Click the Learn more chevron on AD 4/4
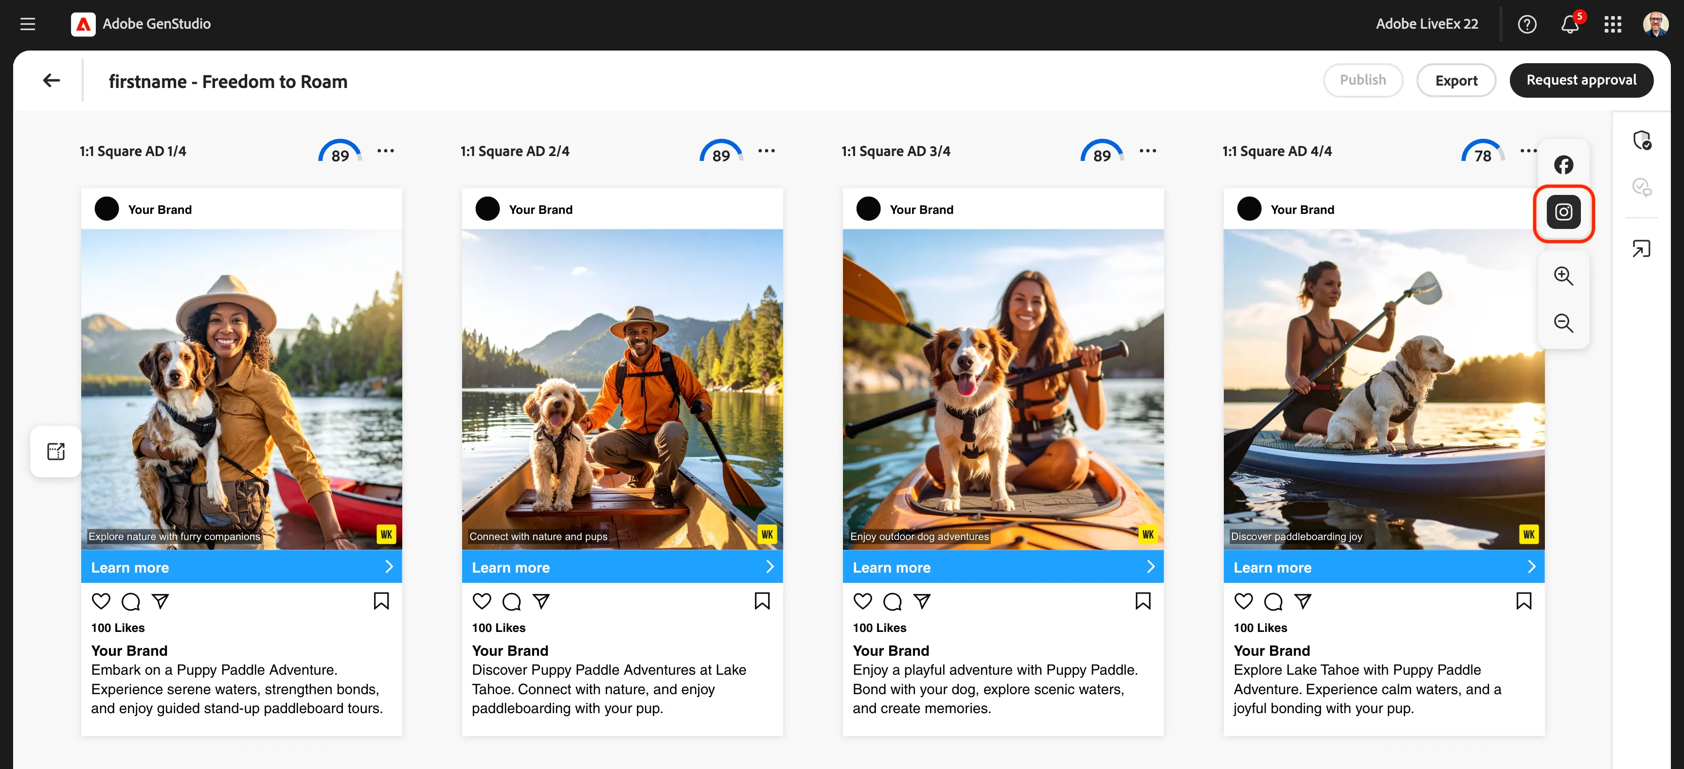Screen dimensions: 1684x769 pyautogui.click(x=1532, y=566)
